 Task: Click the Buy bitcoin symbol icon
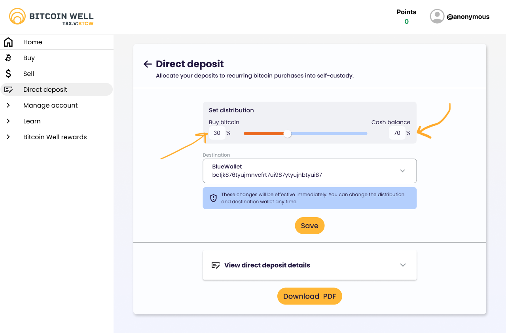(x=8, y=58)
